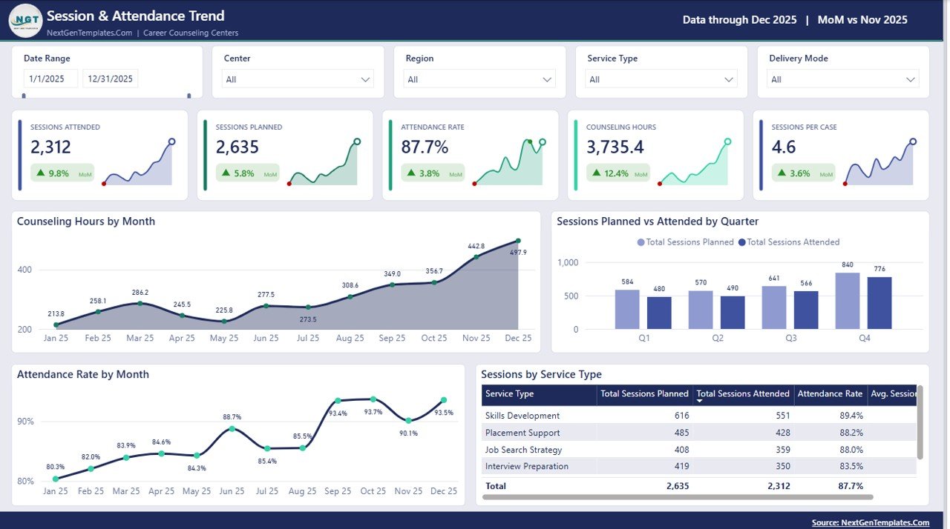Click the Q1 attended bar labeled 480
The image size is (950, 529).
click(659, 313)
